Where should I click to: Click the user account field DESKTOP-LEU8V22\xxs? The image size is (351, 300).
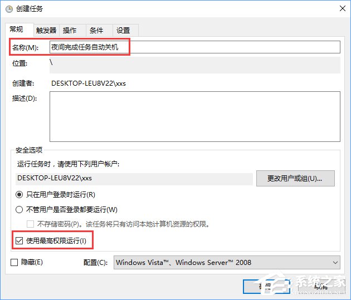[134, 178]
